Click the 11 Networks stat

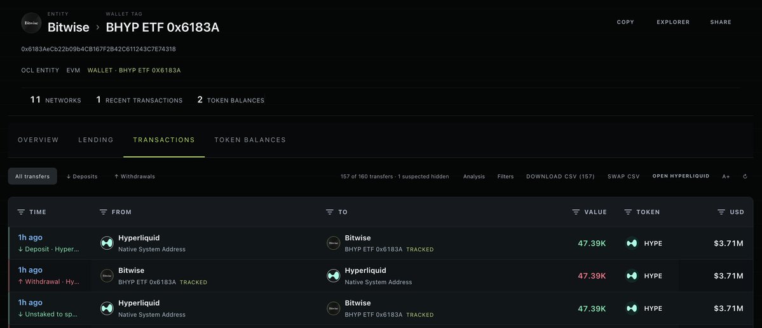(55, 100)
